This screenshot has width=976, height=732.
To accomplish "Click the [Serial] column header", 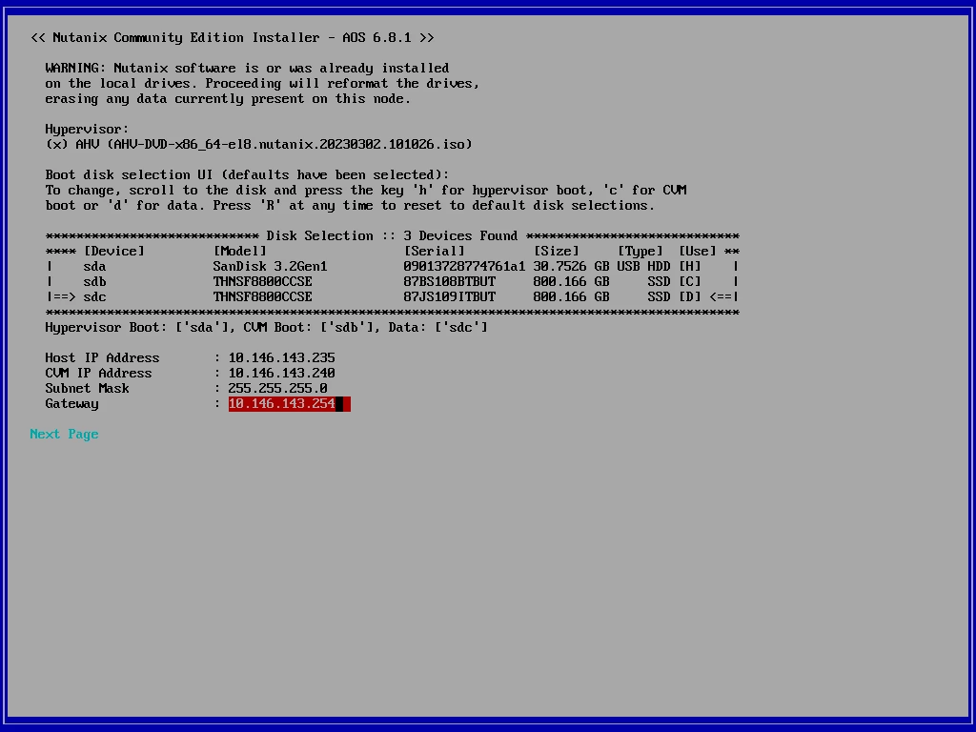I will tap(434, 251).
